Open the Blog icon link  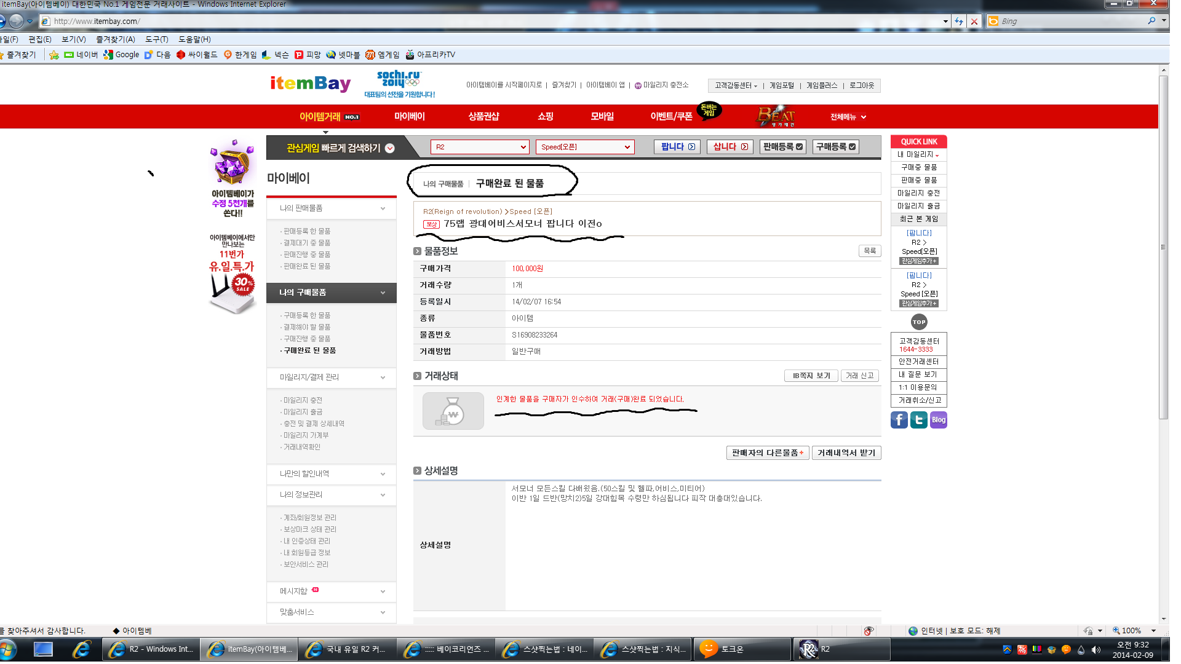(938, 420)
